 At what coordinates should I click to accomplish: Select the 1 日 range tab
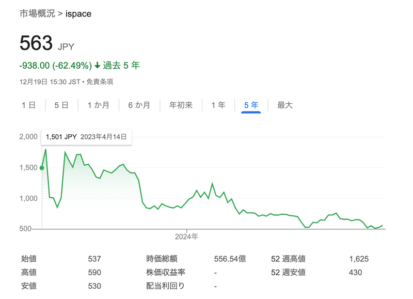28,105
